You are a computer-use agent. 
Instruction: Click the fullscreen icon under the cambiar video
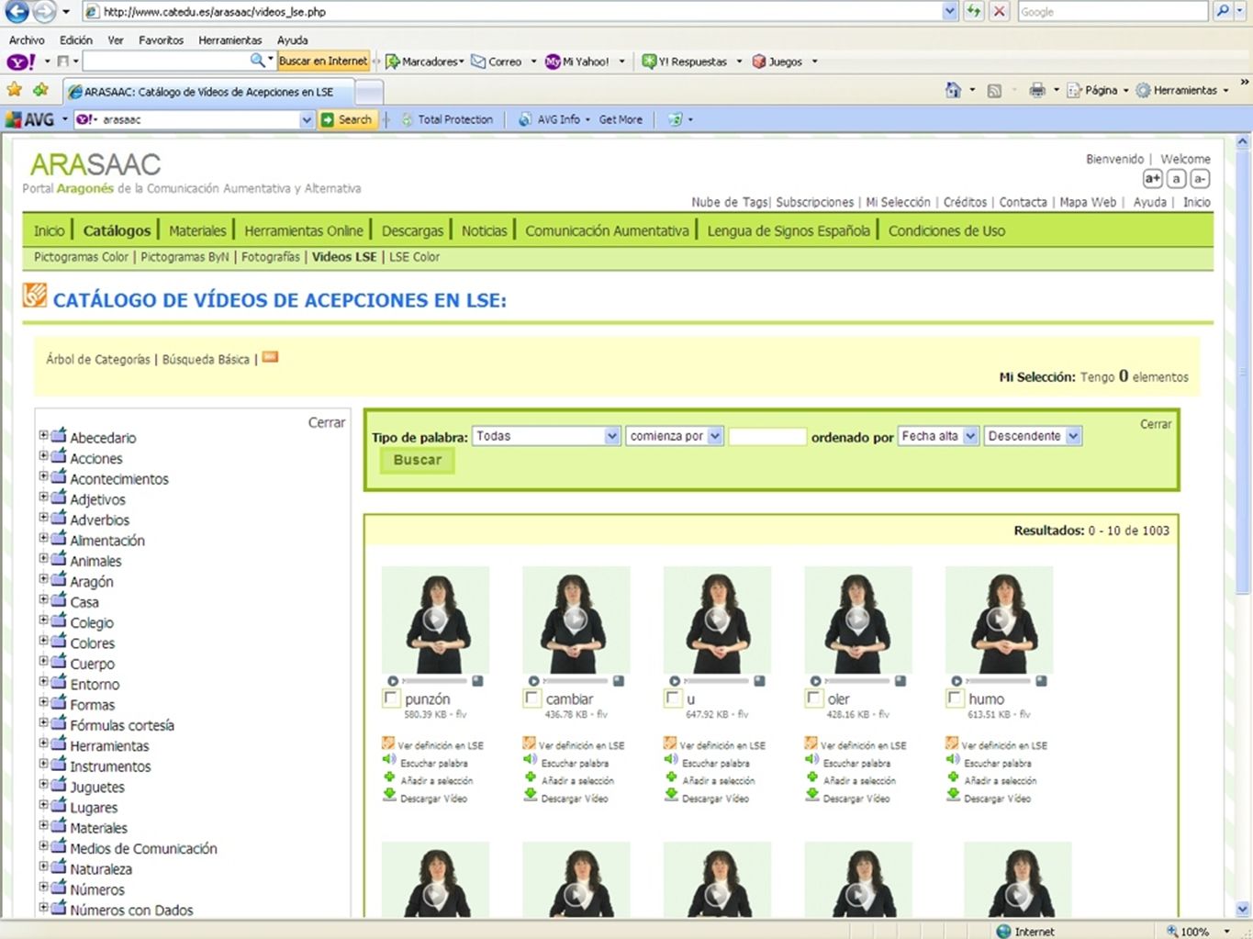click(619, 681)
